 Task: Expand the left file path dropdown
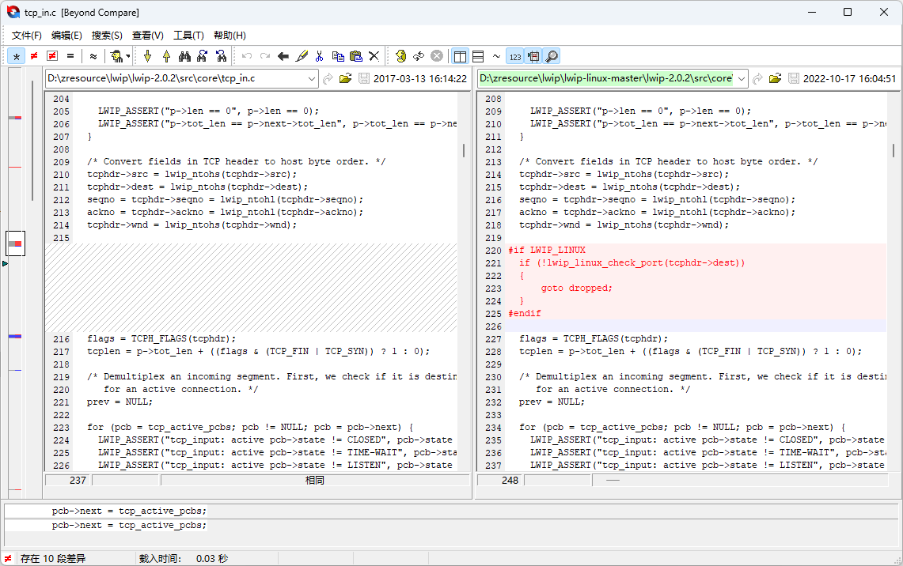(309, 78)
